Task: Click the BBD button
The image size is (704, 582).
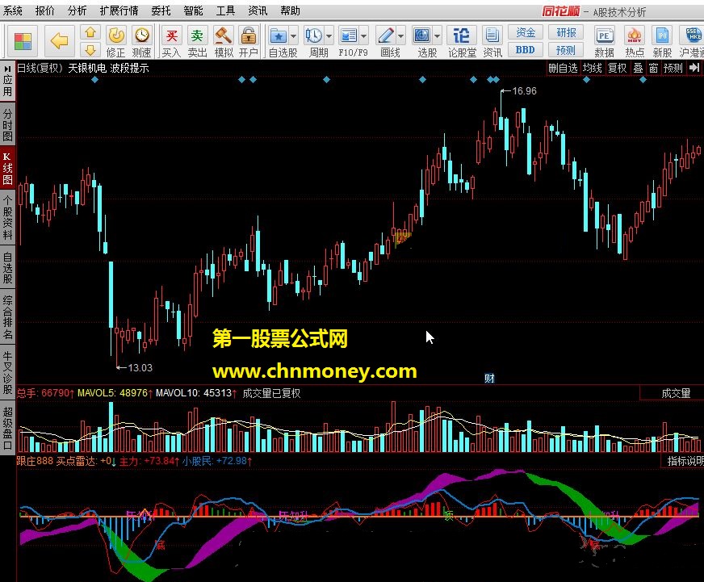Action: (x=526, y=50)
